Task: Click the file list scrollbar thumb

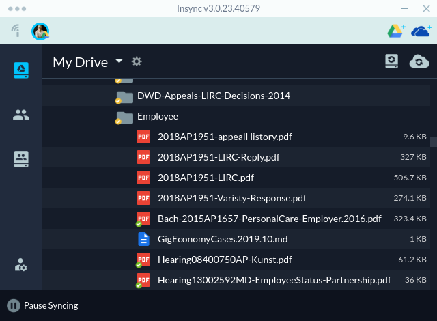Action: (x=434, y=141)
